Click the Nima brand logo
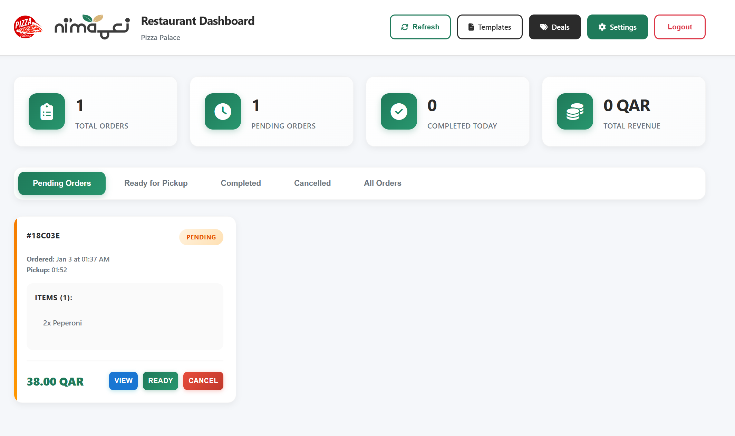Image resolution: width=735 pixels, height=436 pixels. (x=92, y=27)
